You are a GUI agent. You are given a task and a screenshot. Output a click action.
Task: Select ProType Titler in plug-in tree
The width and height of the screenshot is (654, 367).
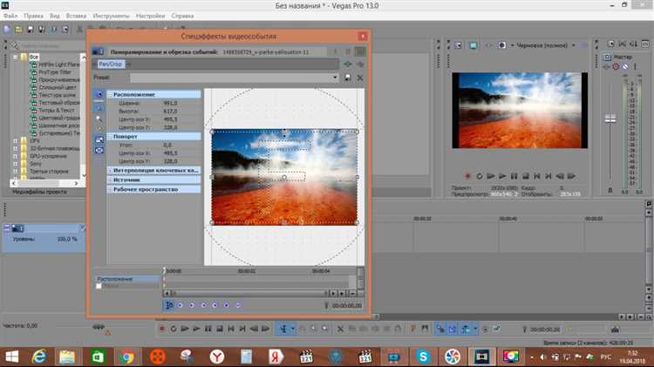55,72
